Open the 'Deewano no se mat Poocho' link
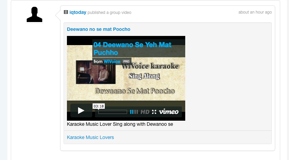 [99, 29]
